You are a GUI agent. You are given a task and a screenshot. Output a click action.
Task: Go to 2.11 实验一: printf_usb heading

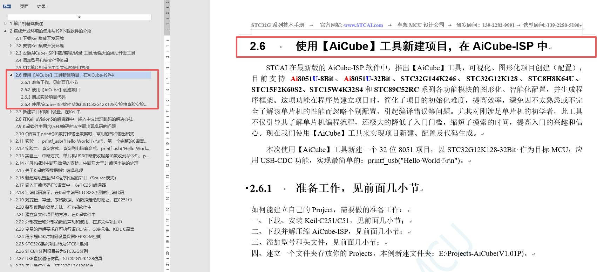click(x=81, y=141)
